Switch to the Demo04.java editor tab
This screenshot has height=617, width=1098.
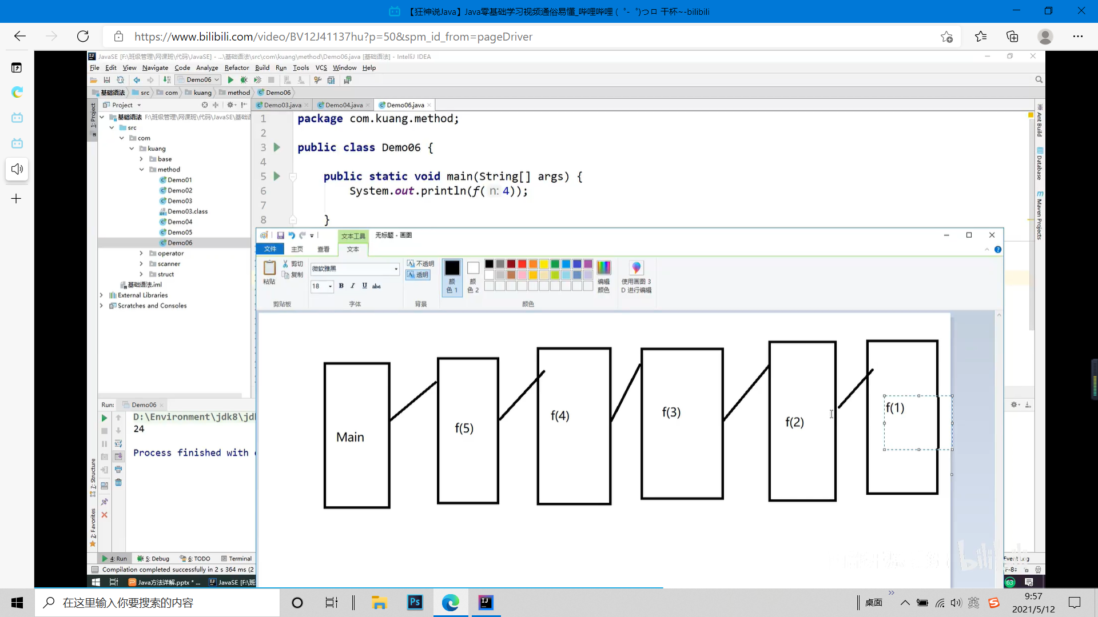pyautogui.click(x=344, y=105)
